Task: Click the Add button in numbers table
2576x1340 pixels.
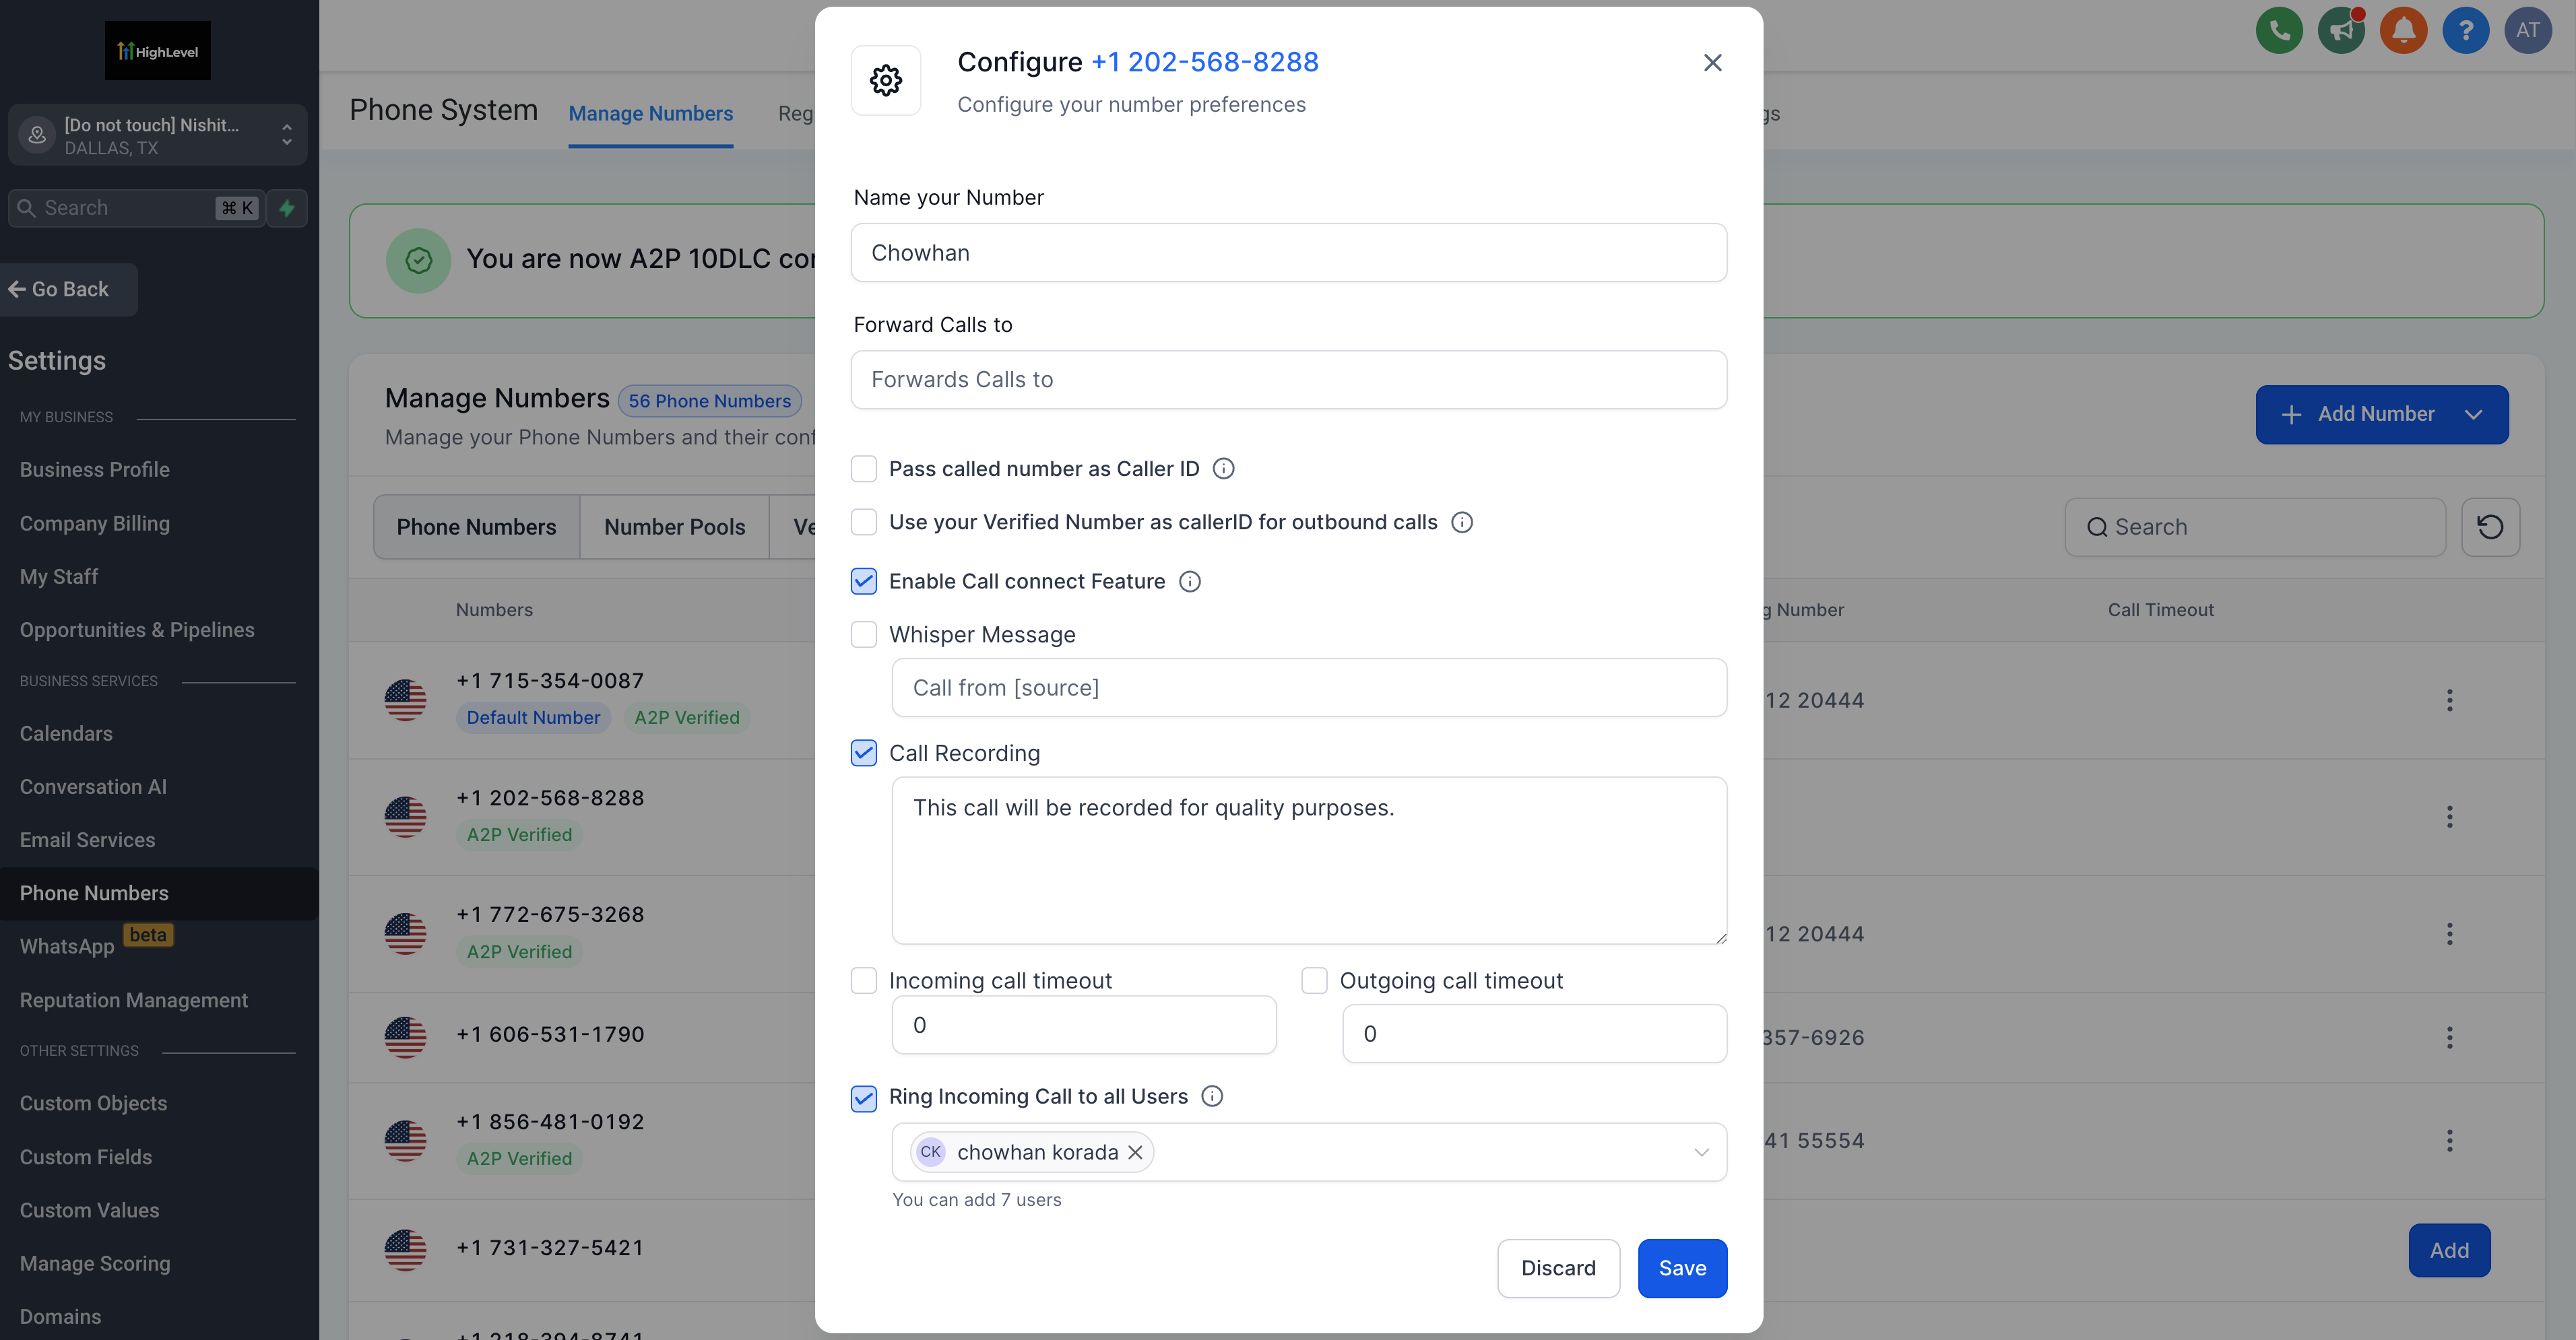Action: click(x=2449, y=1250)
